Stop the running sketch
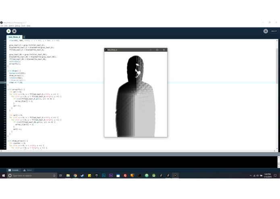Viewport: 280px width, 199px height. coord(14,31)
